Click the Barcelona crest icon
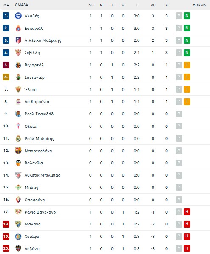The width and height of the screenshot is (210, 254). click(x=18, y=151)
